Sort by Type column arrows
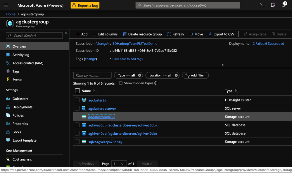This screenshot has height=173, width=292. coord(237,91)
